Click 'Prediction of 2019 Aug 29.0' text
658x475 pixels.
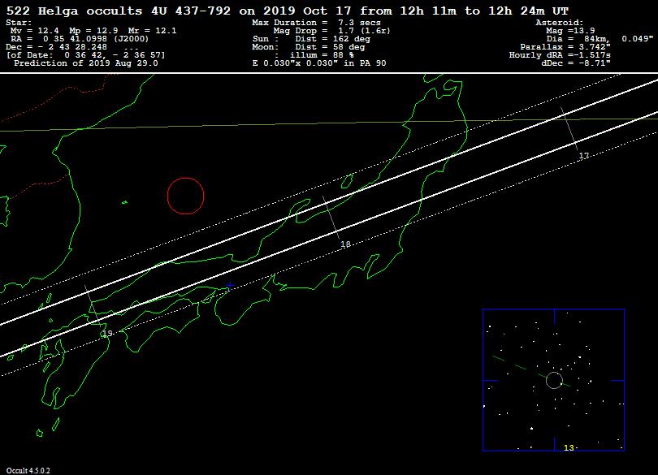point(86,63)
